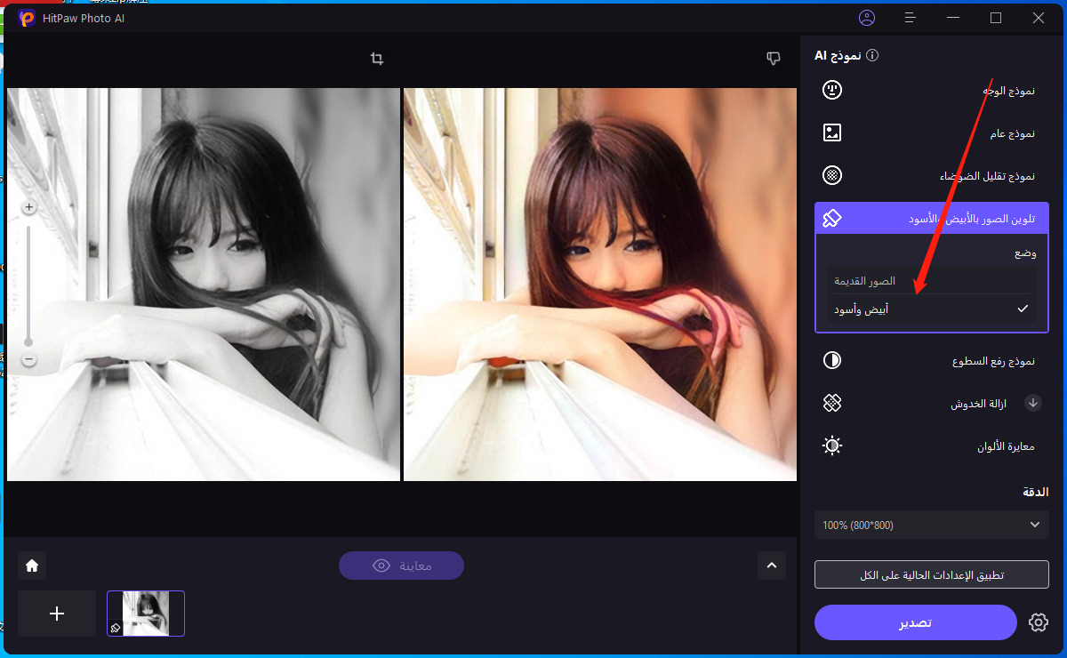Open the resolution 100% (800*800) dropdown
This screenshot has height=658, width=1067.
930,525
